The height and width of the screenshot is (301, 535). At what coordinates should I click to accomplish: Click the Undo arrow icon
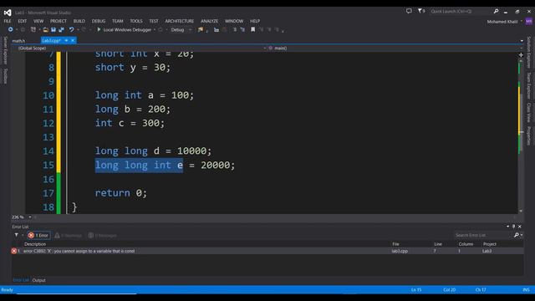(71, 30)
